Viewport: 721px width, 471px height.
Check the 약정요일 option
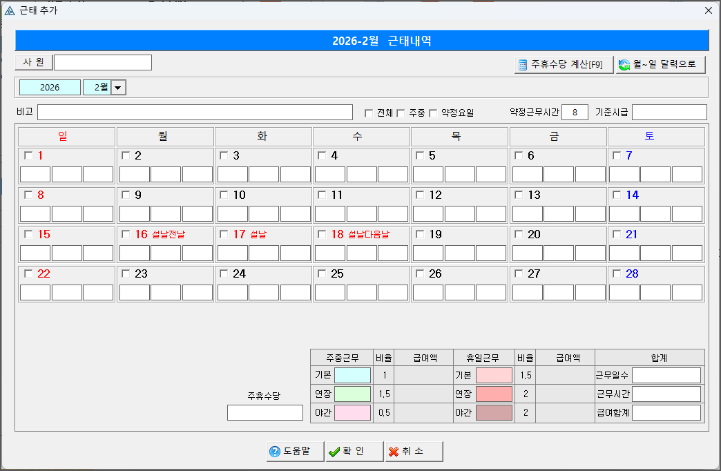pos(433,113)
